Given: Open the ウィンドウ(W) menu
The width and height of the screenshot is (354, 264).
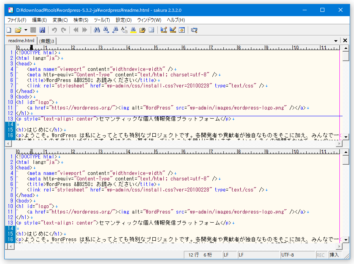Looking at the screenshot, I should [x=149, y=20].
